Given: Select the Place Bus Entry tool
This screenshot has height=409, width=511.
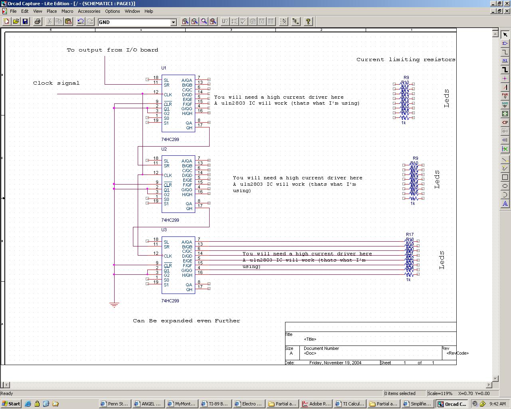Looking at the screenshot, I should tap(505, 87).
